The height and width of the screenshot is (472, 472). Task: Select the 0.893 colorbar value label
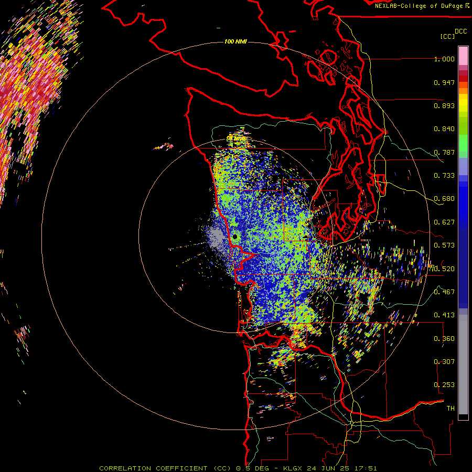coord(444,105)
